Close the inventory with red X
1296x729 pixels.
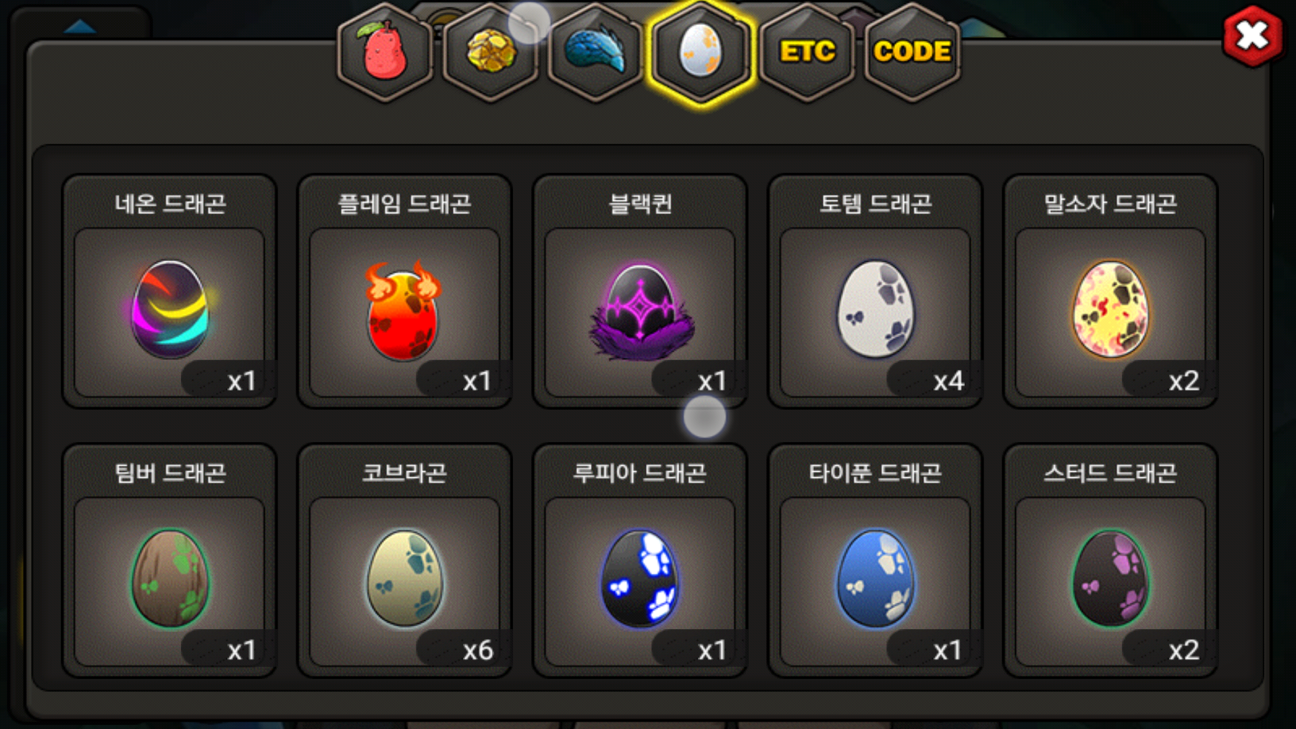coord(1253,36)
